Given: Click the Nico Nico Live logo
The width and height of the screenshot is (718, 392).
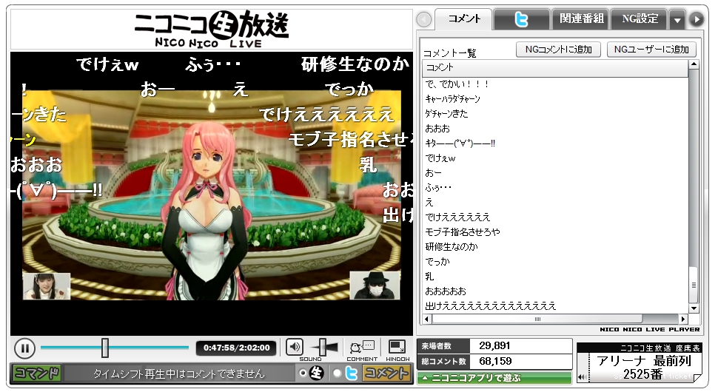Looking at the screenshot, I should 212,30.
